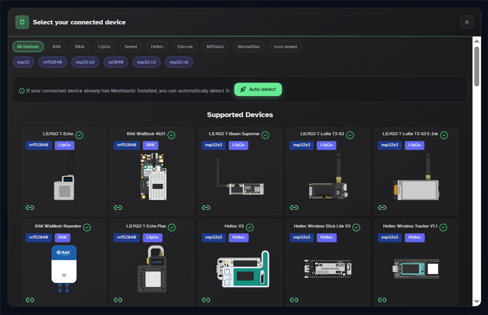Screen dimensions: 488x315
Task: Select the RAK WisBlock 4631 device image
Action: pos(153,177)
